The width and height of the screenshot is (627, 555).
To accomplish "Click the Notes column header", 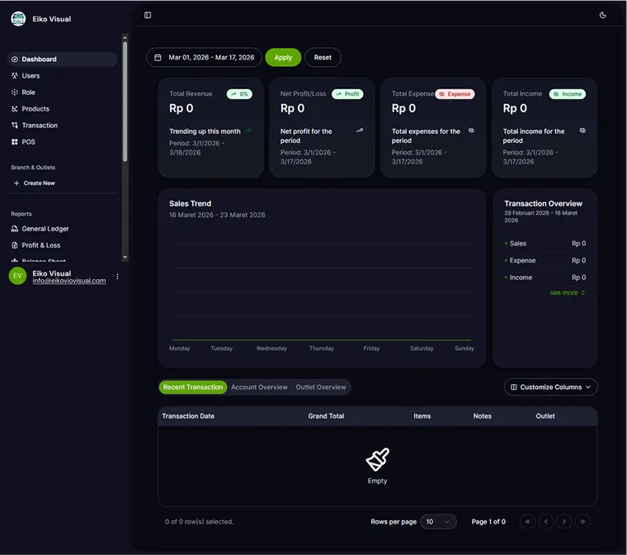I will [x=483, y=416].
